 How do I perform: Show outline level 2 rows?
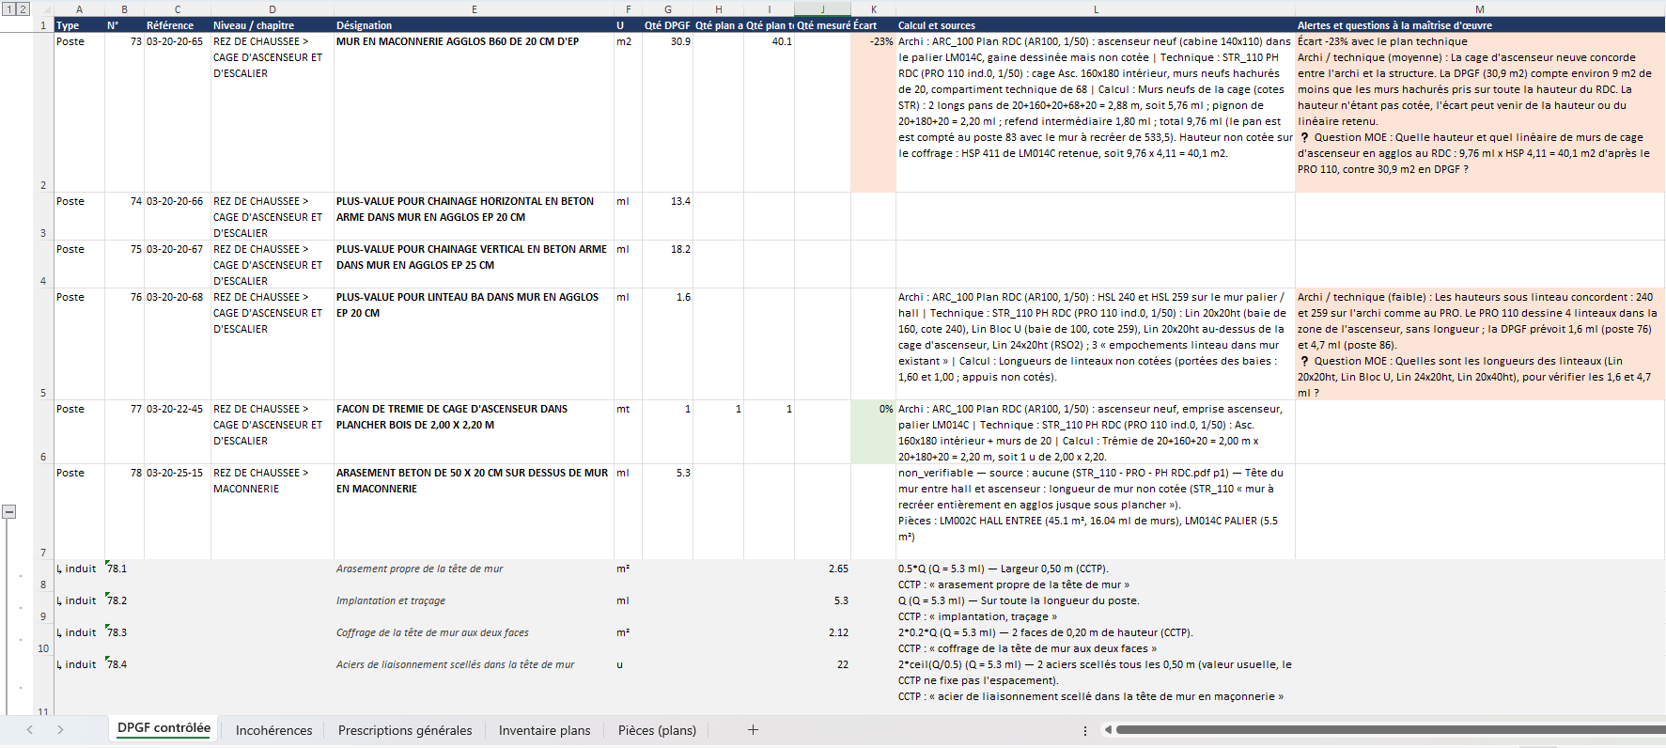23,8
